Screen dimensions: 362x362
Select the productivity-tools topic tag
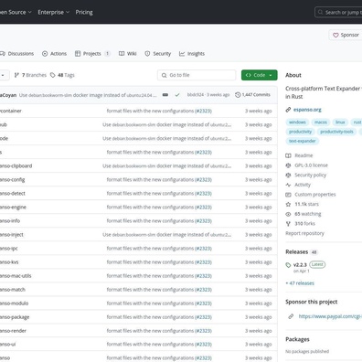pyautogui.click(x=336, y=132)
